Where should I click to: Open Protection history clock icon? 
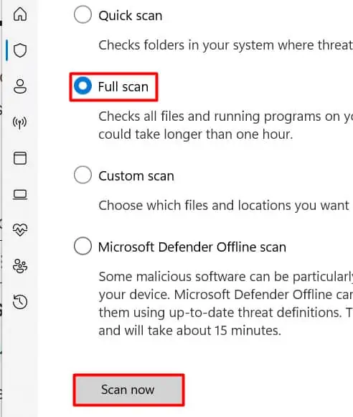tap(20, 302)
